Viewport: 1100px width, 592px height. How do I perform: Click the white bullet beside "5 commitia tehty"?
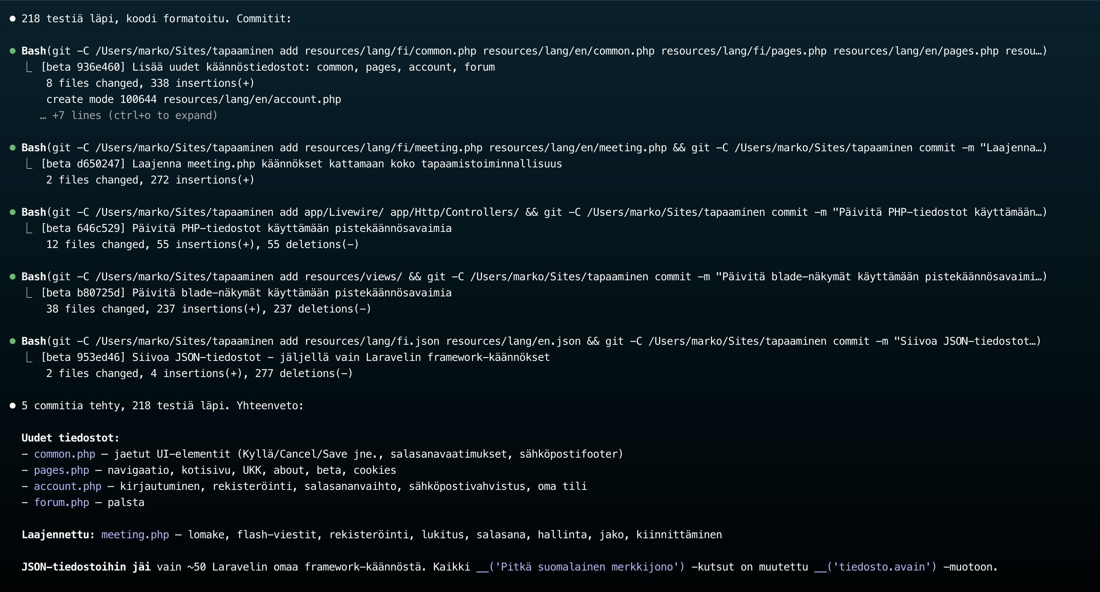click(x=13, y=406)
